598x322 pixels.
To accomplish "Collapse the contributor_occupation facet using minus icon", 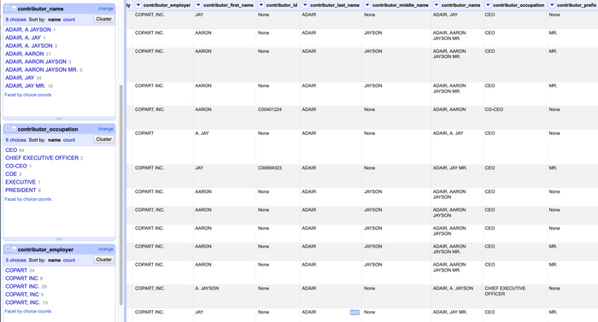I will point(15,129).
